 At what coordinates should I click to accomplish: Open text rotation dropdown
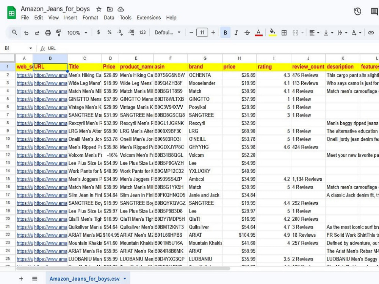pyautogui.click(x=356, y=33)
